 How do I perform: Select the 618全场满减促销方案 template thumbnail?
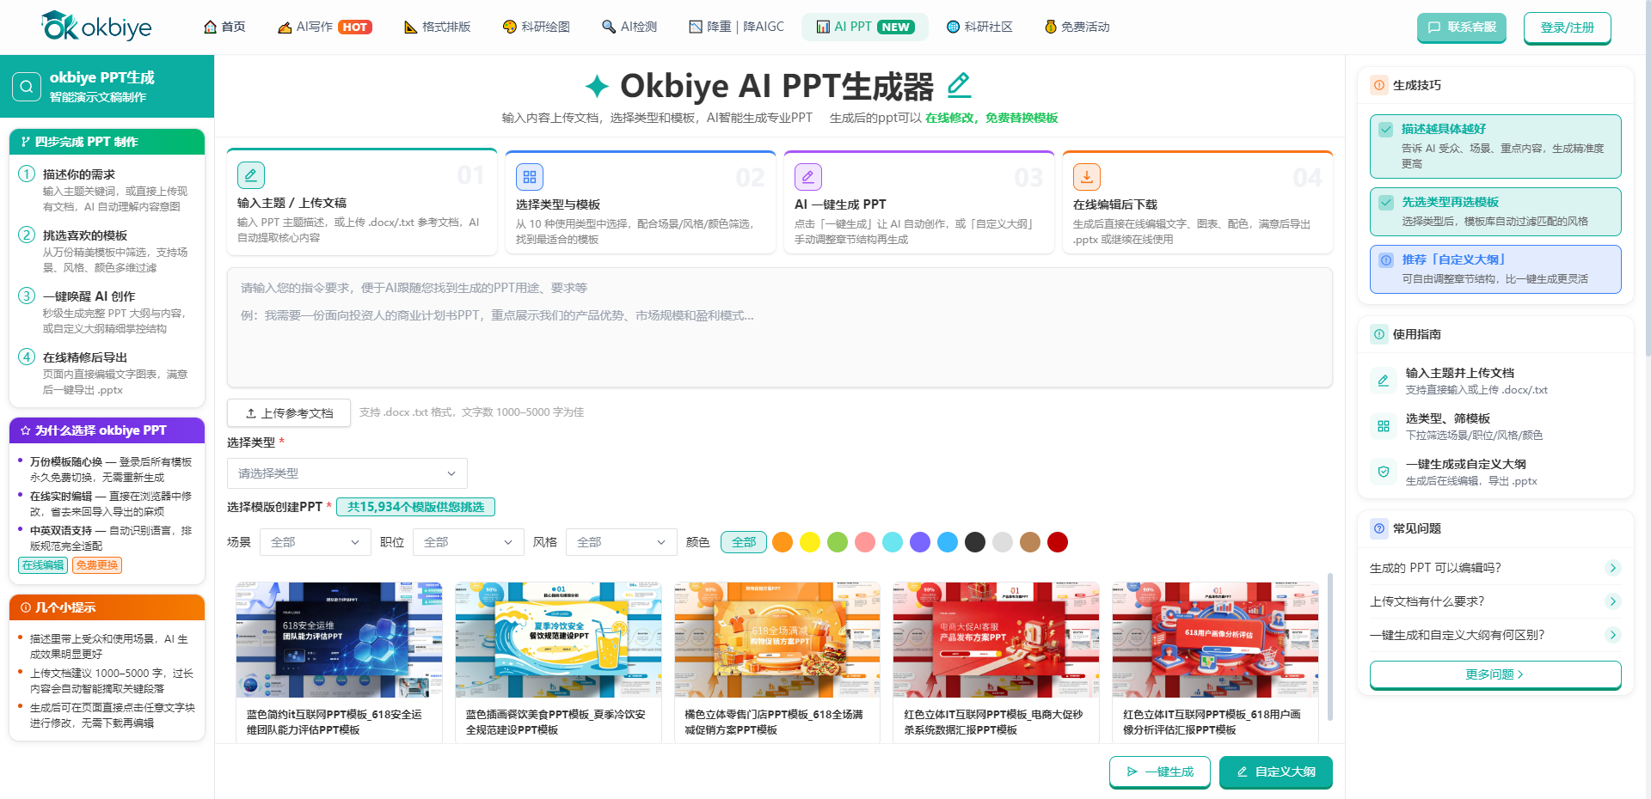[x=777, y=640]
